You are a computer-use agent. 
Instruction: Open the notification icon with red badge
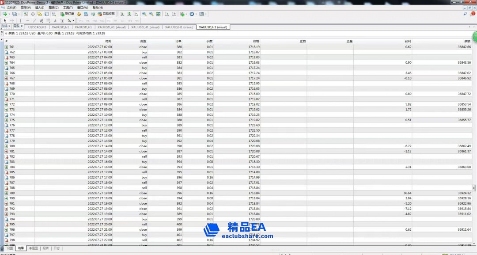click(472, 14)
